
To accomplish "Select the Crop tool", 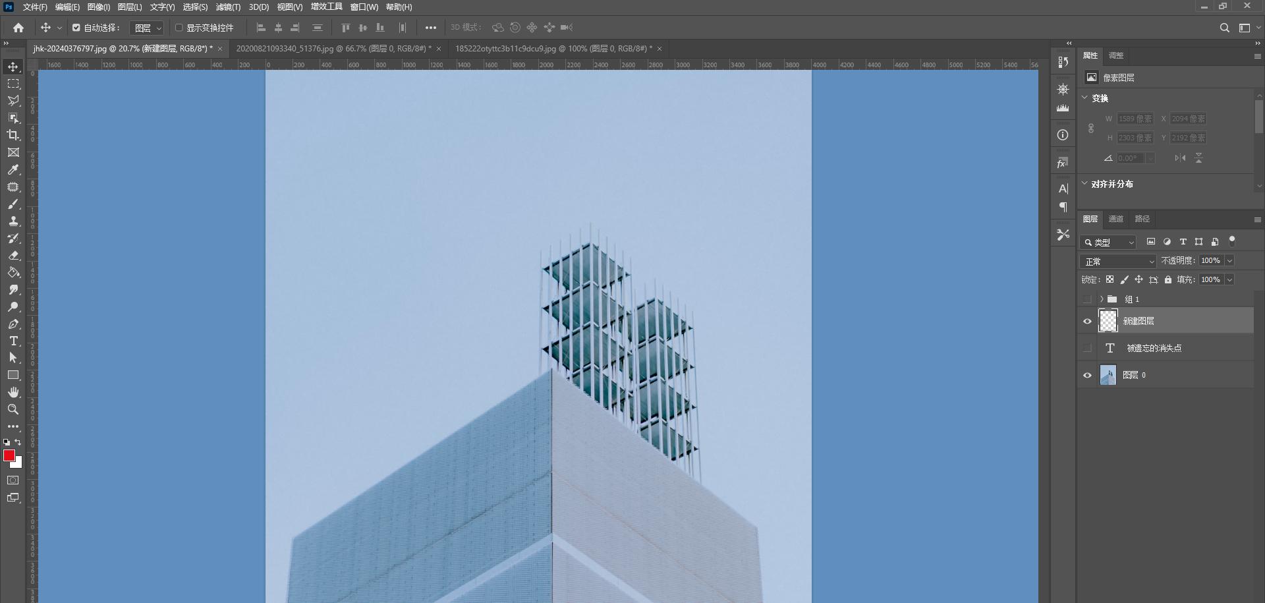I will [13, 135].
